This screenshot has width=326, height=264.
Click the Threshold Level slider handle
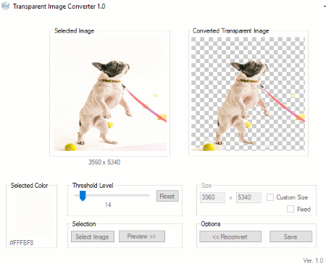click(x=83, y=196)
